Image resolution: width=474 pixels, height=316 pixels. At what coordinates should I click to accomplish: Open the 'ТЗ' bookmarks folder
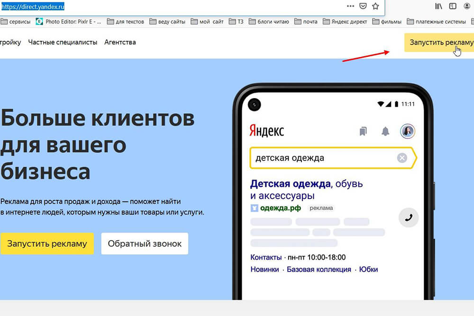pos(236,21)
